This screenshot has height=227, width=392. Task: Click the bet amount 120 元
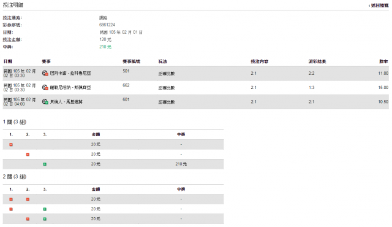(x=105, y=39)
